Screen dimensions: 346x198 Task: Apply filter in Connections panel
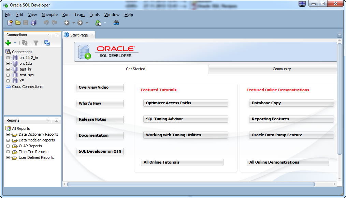coord(36,43)
